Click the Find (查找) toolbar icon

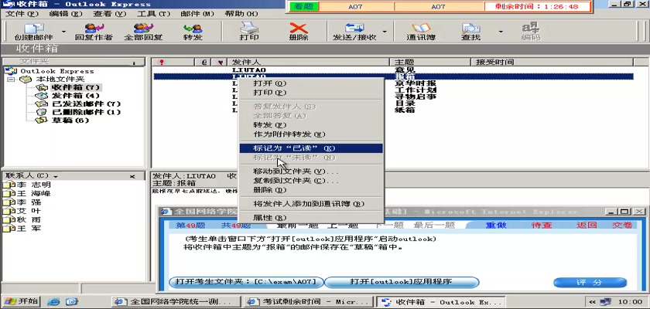pyautogui.click(x=471, y=32)
